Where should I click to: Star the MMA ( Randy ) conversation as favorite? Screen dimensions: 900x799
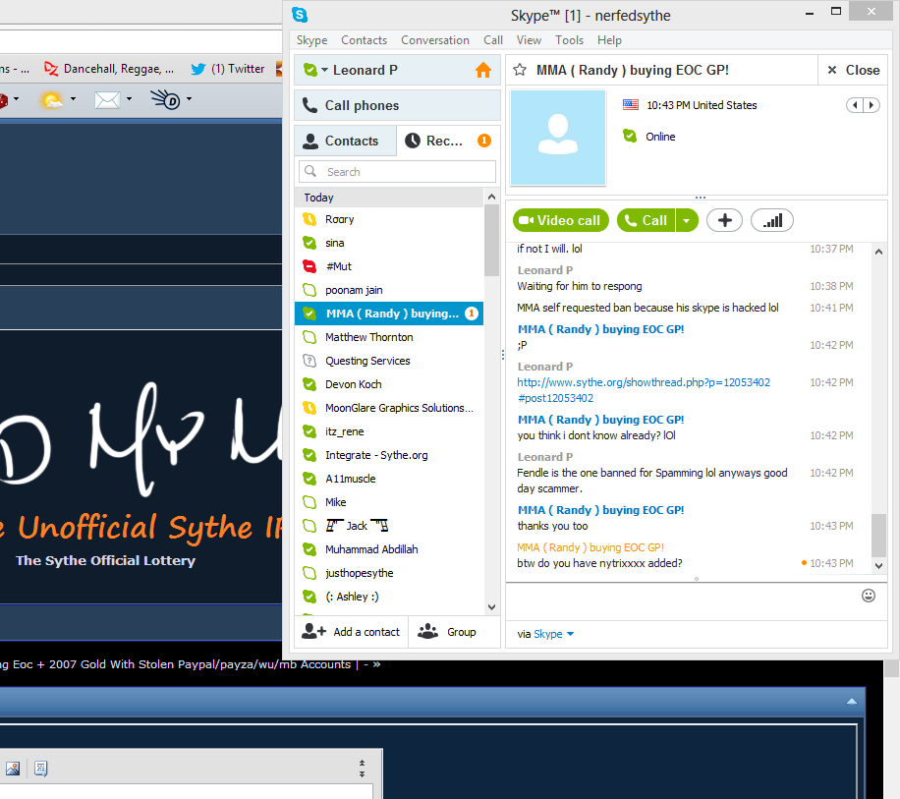[x=520, y=70]
